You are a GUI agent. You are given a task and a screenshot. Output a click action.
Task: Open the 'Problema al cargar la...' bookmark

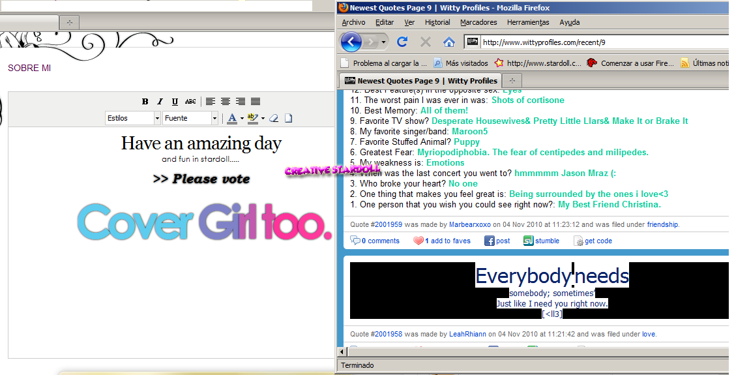384,63
